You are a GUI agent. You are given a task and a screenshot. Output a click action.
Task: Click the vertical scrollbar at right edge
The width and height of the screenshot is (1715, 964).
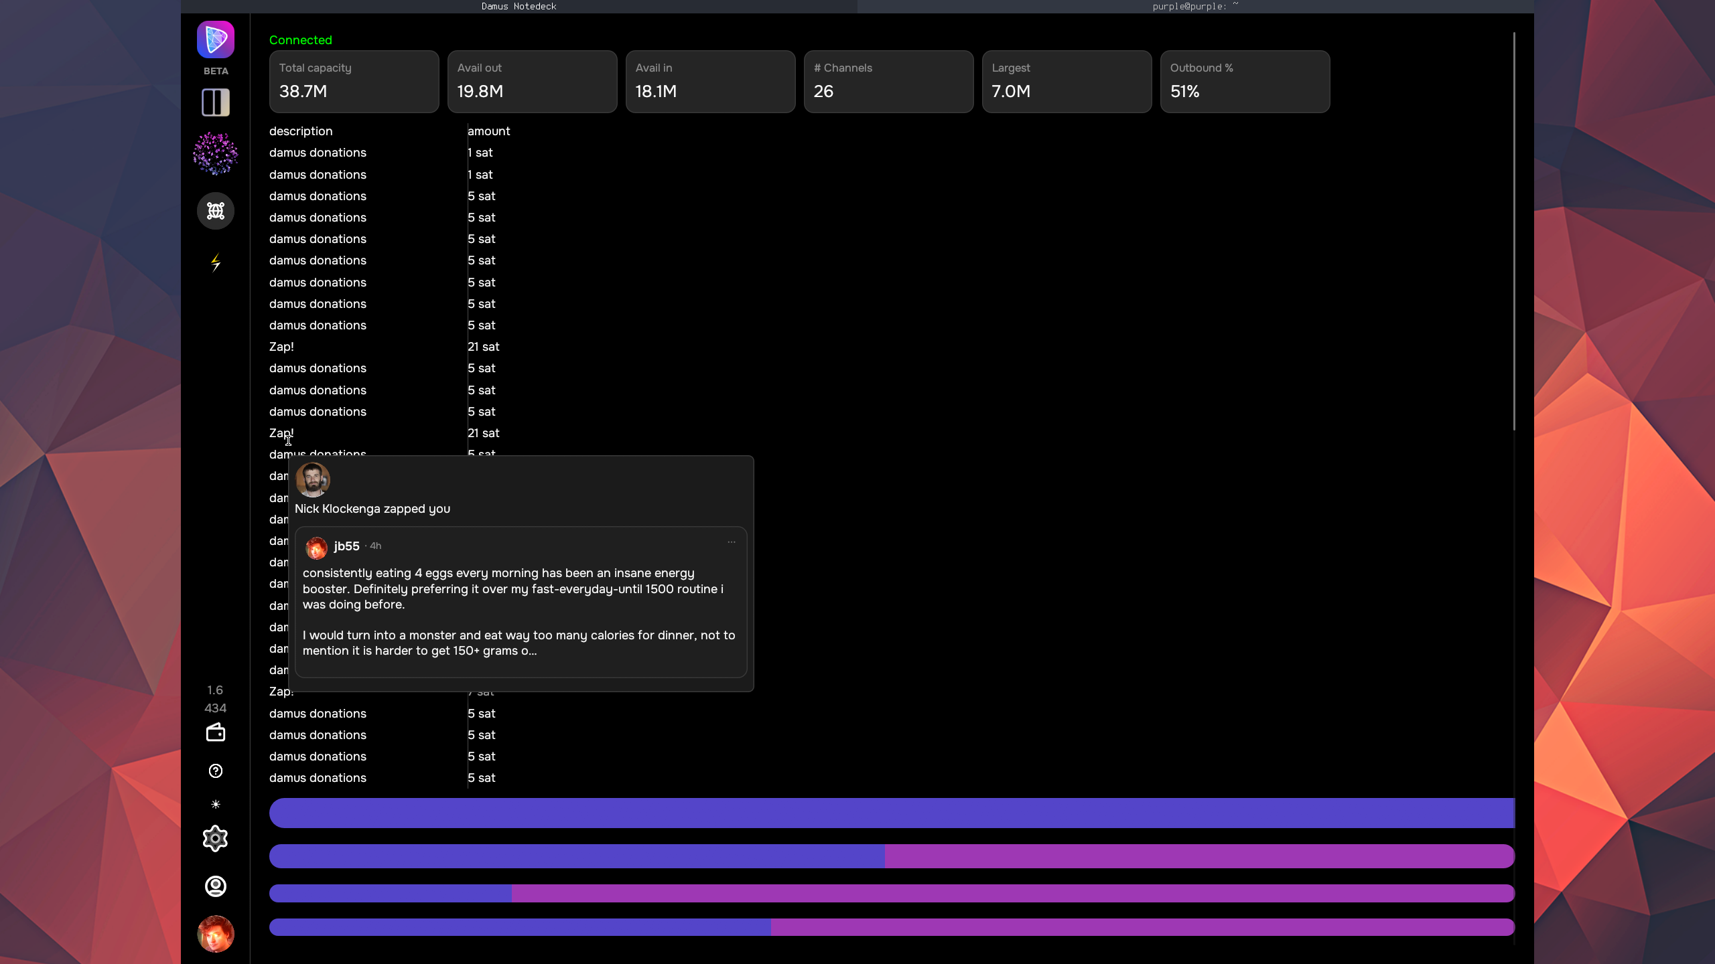tap(1514, 231)
